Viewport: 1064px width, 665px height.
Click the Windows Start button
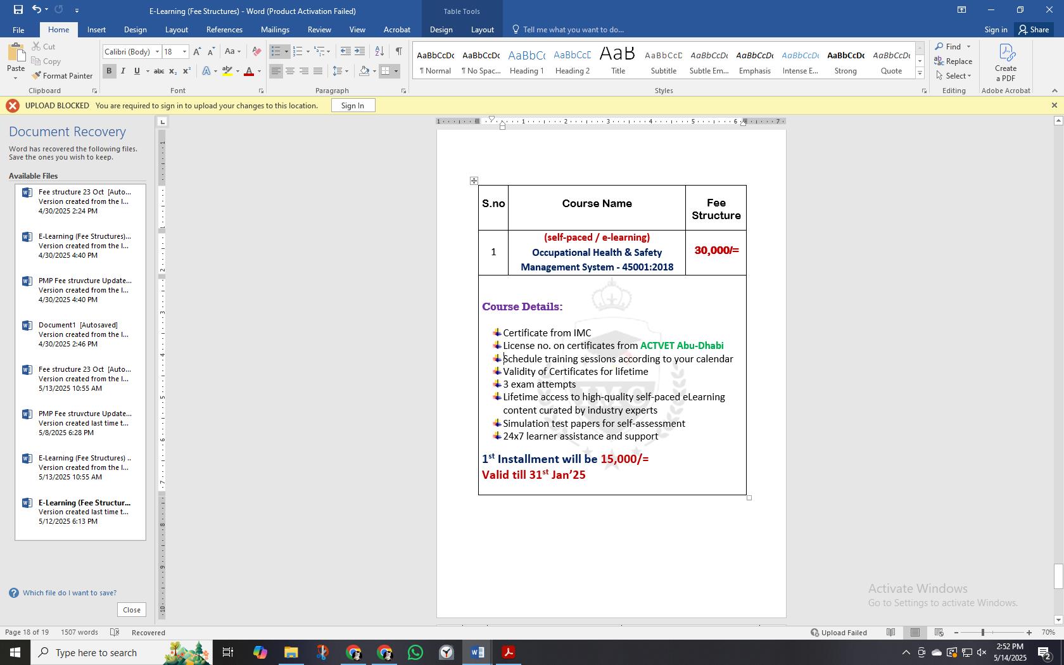click(x=15, y=652)
